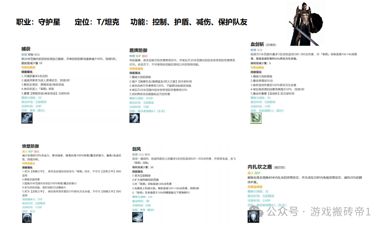Click the WeChat logo in the watermark
Image resolution: width=383 pixels, height=227 pixels.
pyautogui.click(x=259, y=211)
